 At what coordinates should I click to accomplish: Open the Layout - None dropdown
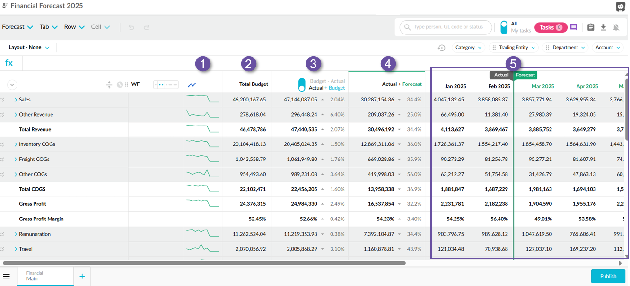pyautogui.click(x=29, y=48)
